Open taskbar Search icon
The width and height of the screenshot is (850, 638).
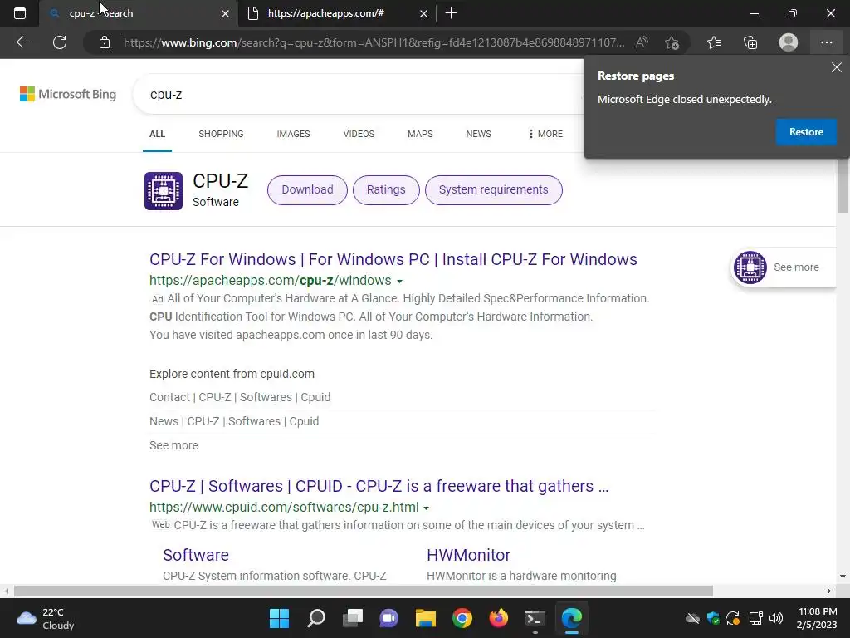[316, 618]
